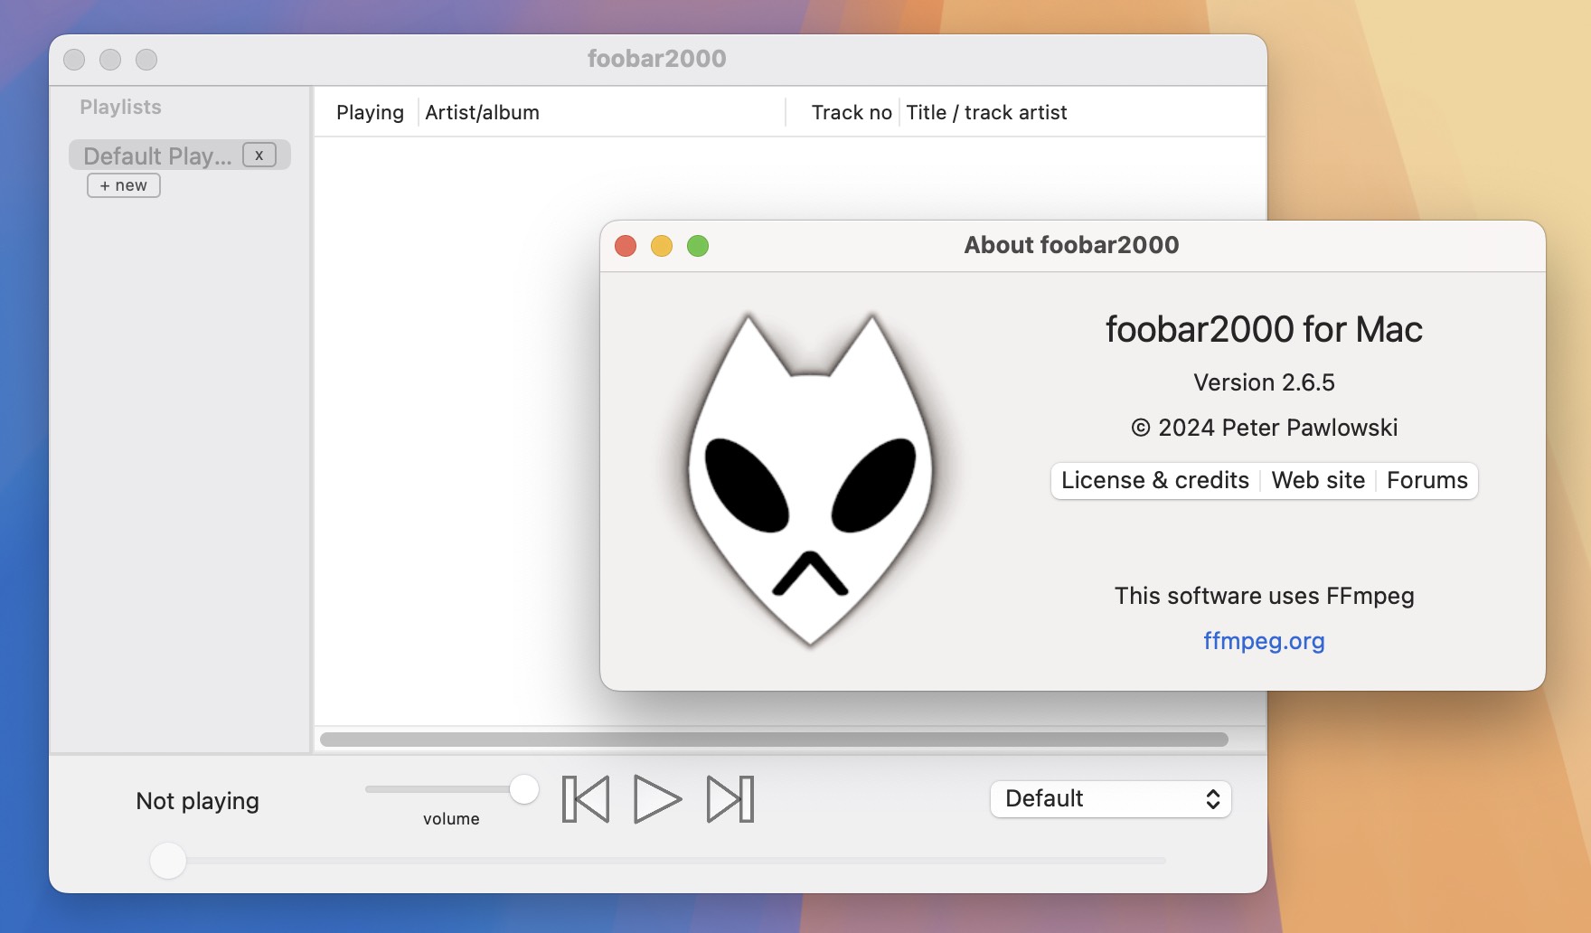Skip to next track button
This screenshot has width=1591, height=933.
(x=730, y=799)
